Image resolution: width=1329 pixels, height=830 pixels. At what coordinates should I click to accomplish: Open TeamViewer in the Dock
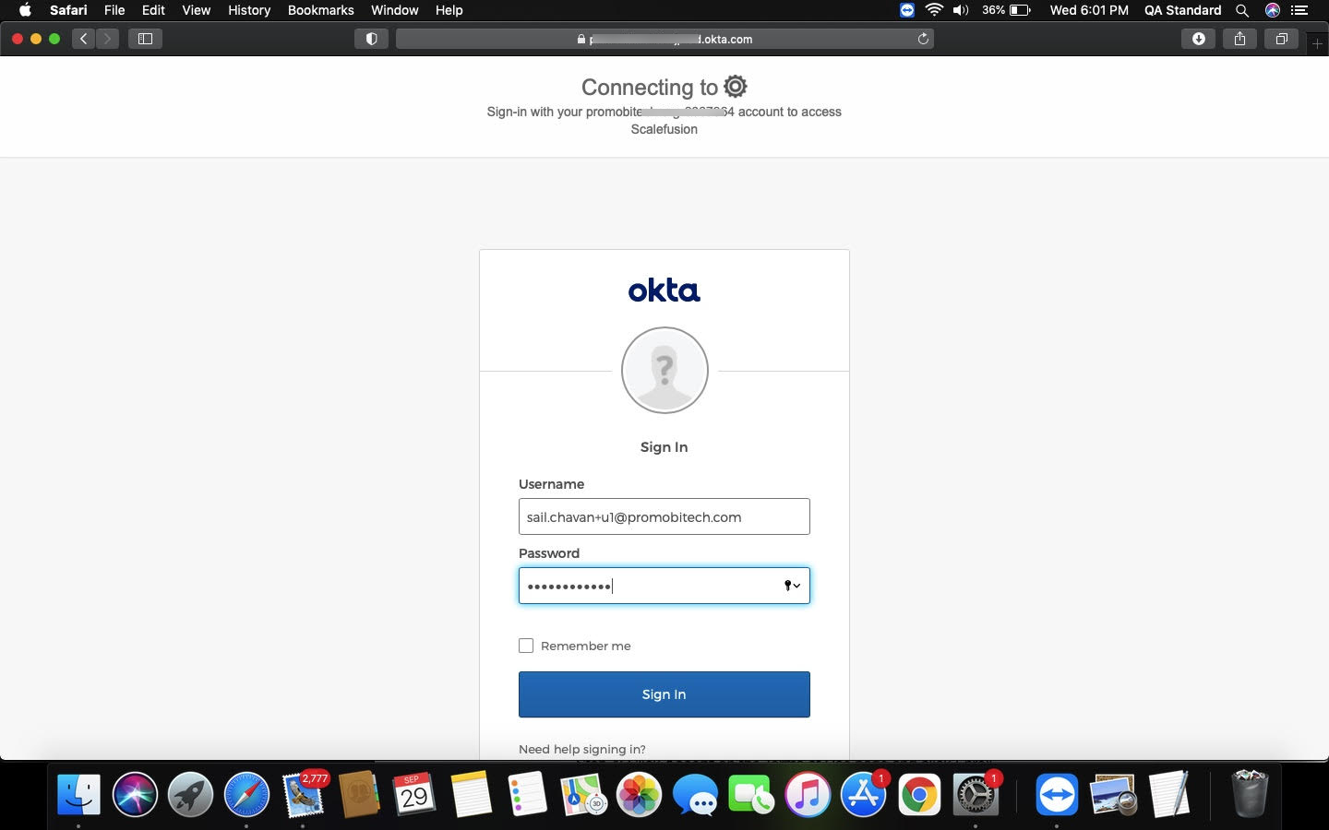[1057, 794]
